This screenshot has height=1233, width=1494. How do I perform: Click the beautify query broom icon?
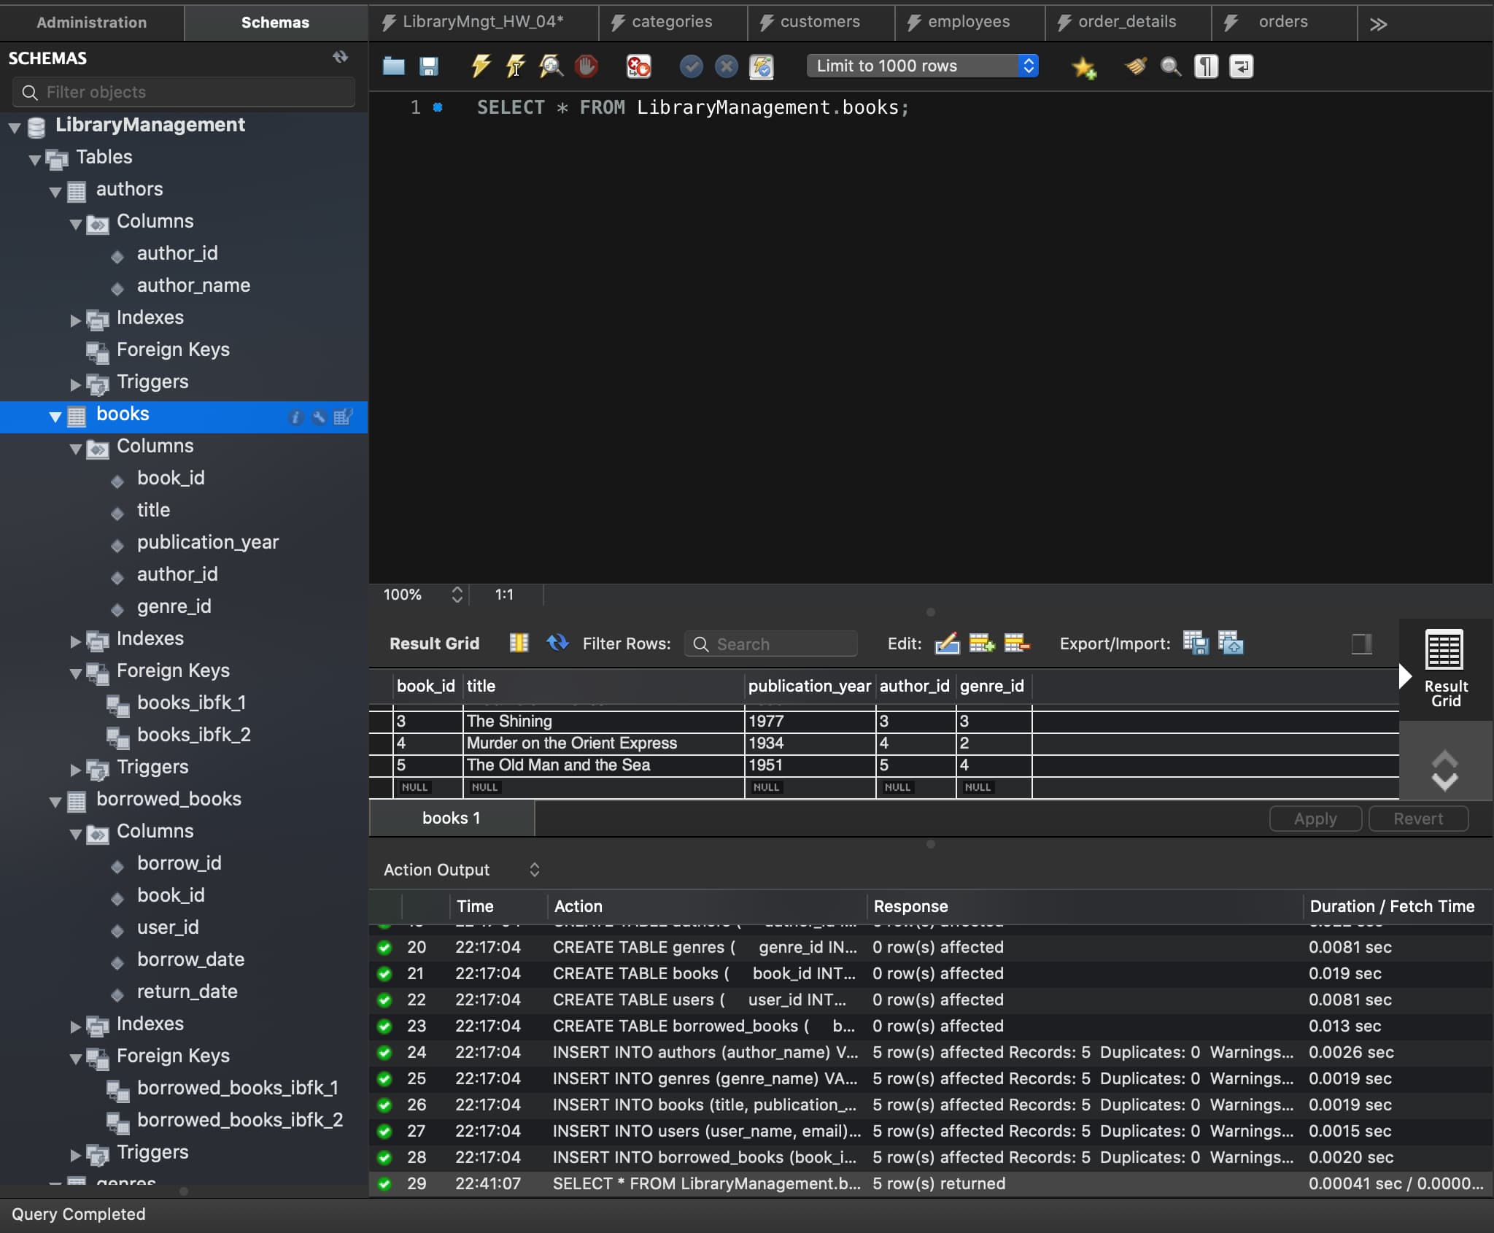click(x=1135, y=66)
